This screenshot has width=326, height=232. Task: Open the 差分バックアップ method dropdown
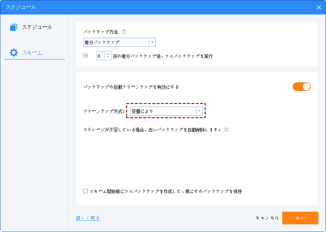[119, 42]
